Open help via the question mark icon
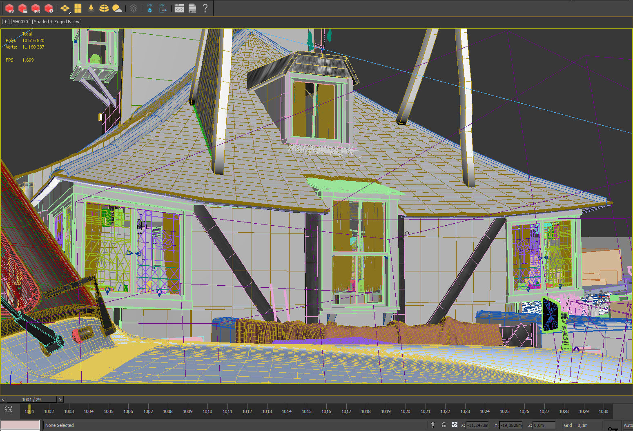 [x=205, y=8]
